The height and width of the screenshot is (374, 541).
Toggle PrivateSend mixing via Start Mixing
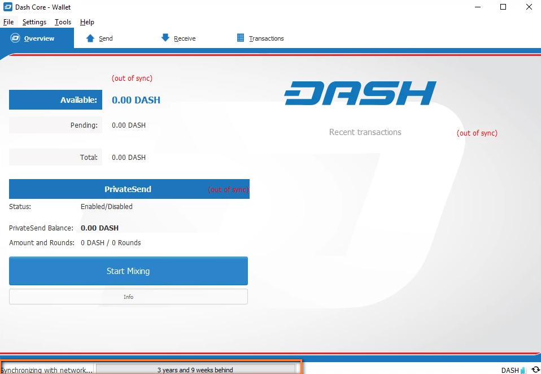[x=128, y=271]
